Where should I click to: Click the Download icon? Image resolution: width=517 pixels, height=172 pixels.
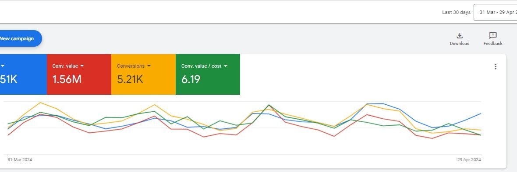[460, 35]
